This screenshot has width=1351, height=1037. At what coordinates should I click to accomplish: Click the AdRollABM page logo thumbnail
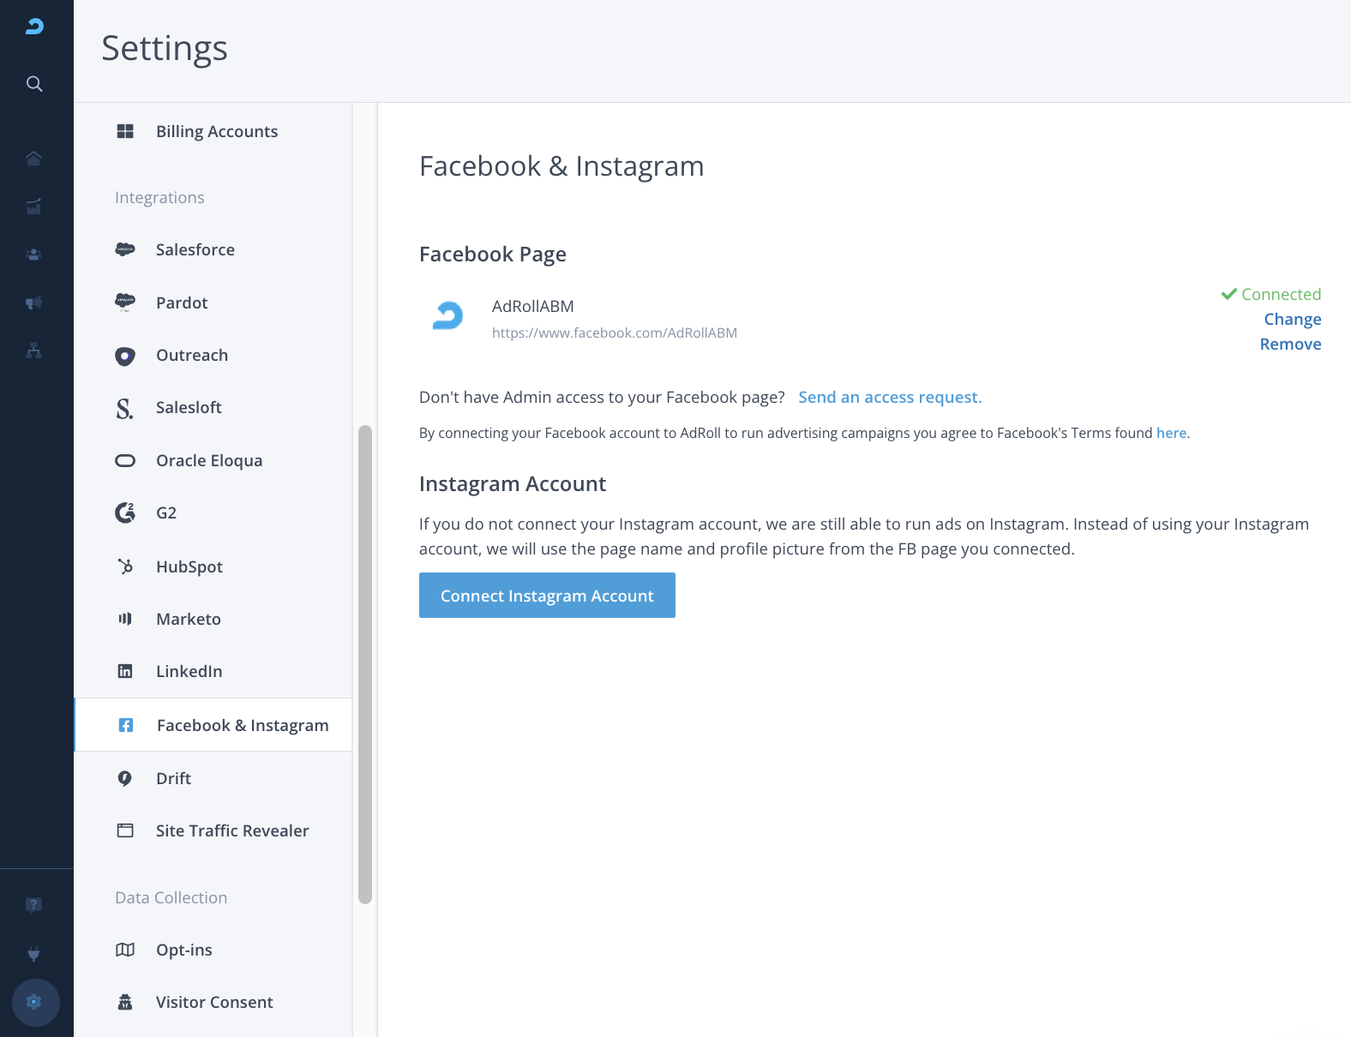point(447,315)
